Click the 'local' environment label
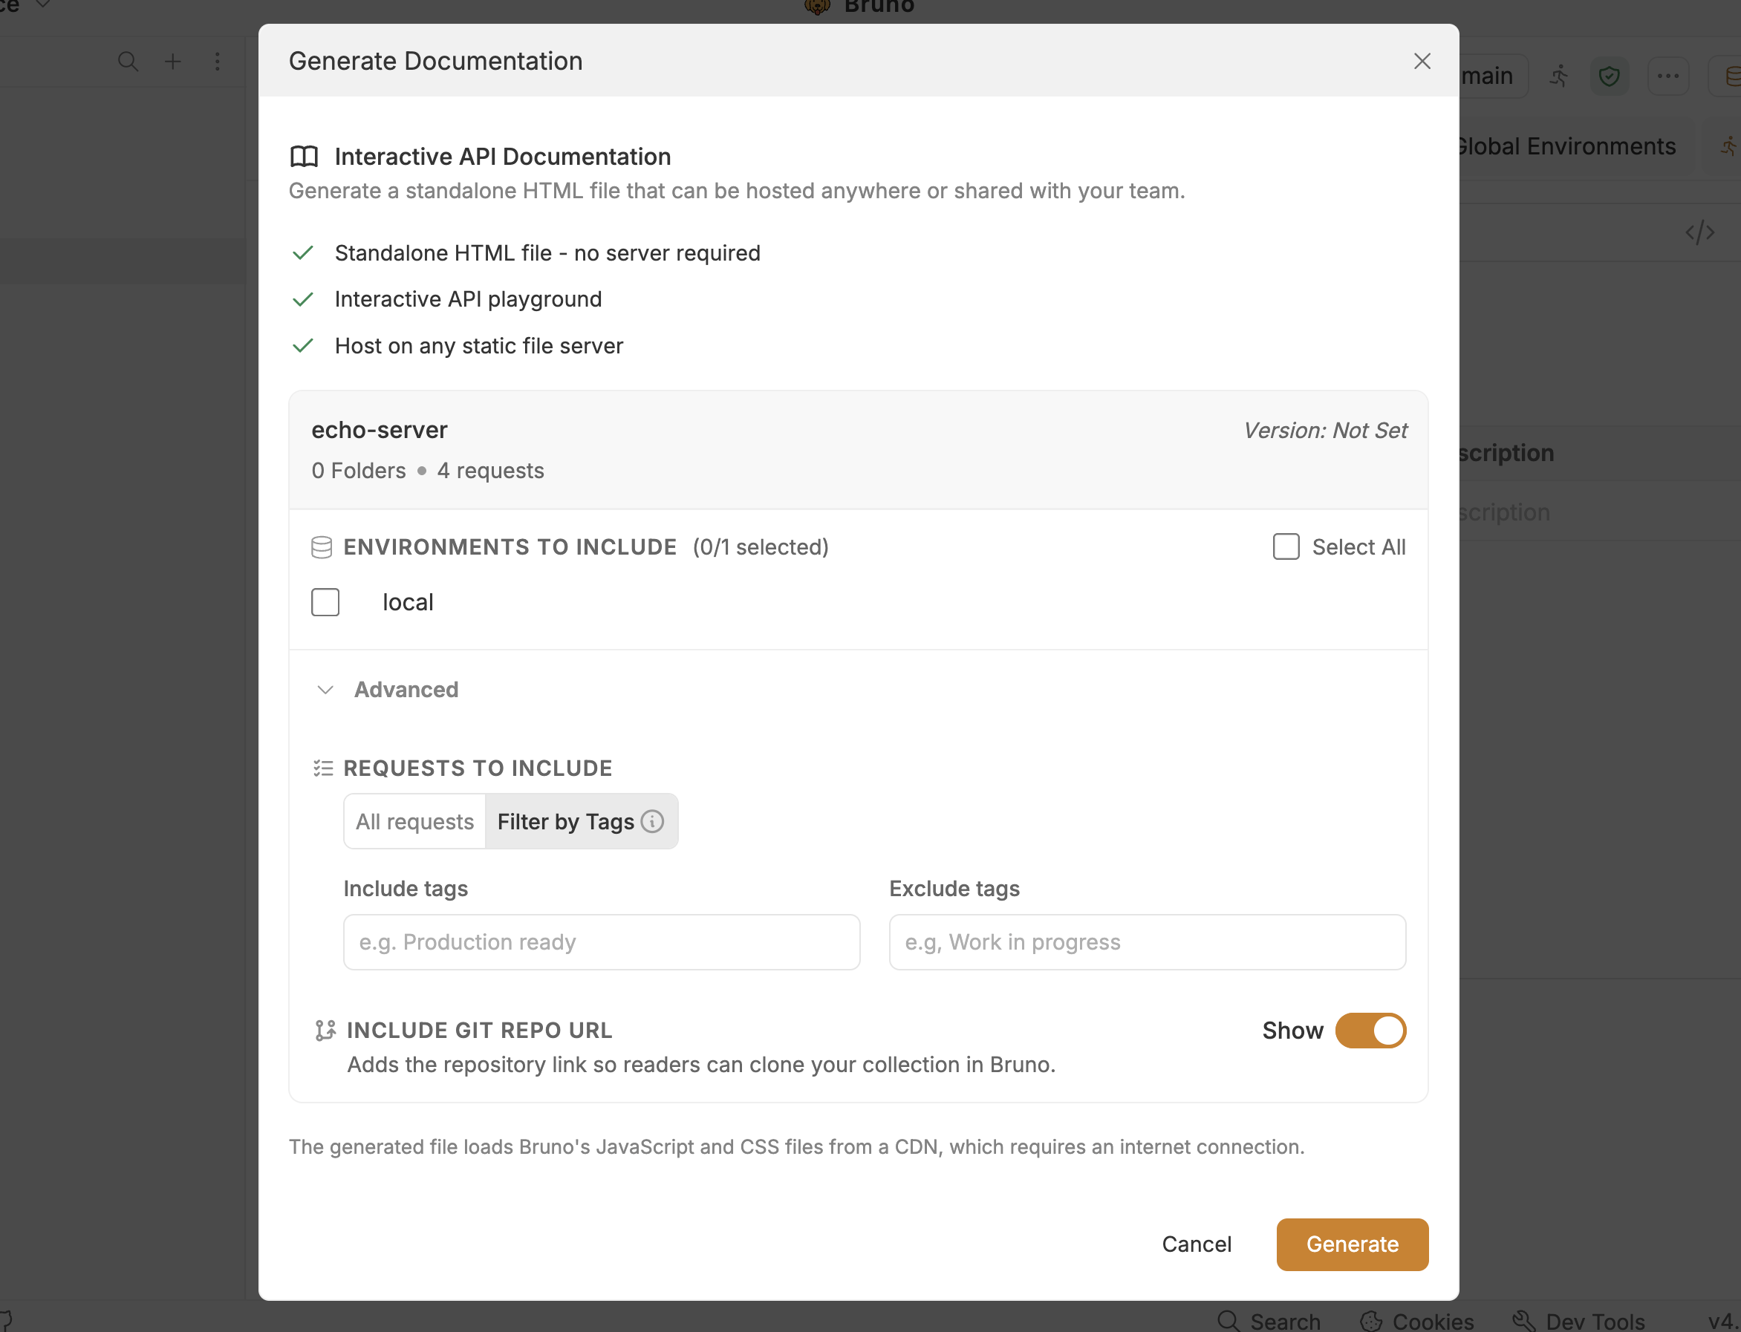Image resolution: width=1741 pixels, height=1332 pixels. coord(408,602)
